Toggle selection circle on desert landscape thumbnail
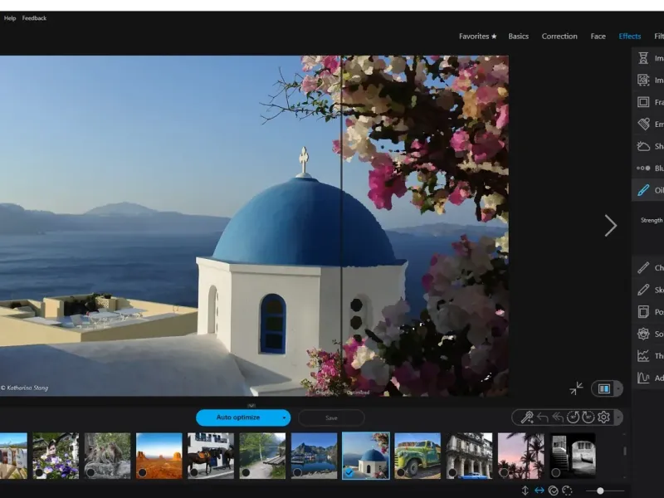Screen dimensions: 664x498 (x=143, y=472)
